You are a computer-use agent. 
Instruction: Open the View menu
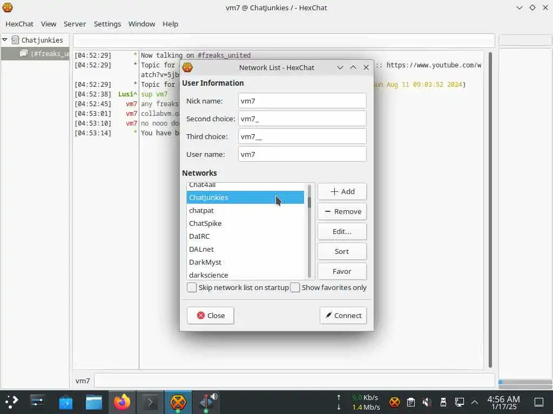49,24
